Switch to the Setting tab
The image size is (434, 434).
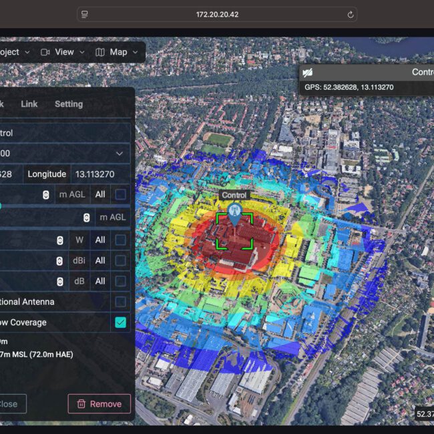coord(69,104)
